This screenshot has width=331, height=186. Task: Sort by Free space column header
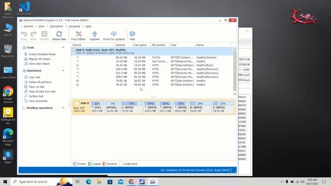(x=141, y=45)
